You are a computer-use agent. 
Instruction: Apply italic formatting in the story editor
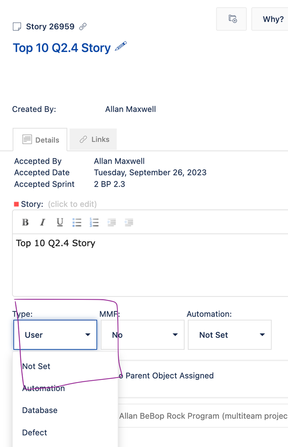coord(42,222)
